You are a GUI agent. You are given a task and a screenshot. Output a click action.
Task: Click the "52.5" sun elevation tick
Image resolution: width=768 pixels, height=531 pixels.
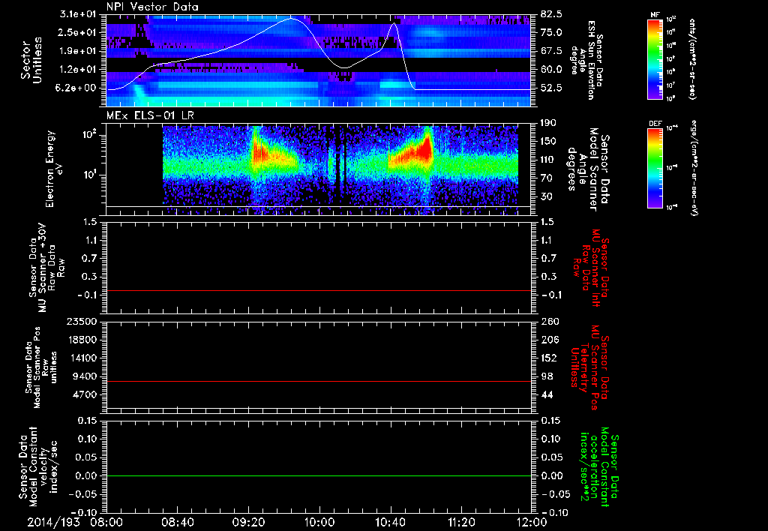click(551, 88)
